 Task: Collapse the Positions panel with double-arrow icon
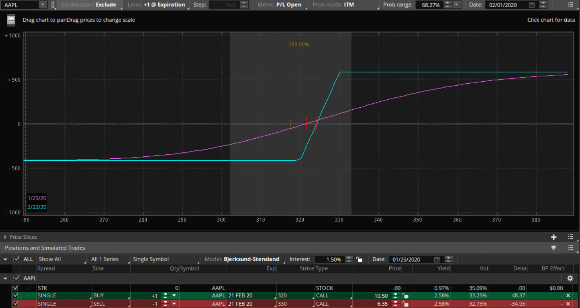point(554,247)
